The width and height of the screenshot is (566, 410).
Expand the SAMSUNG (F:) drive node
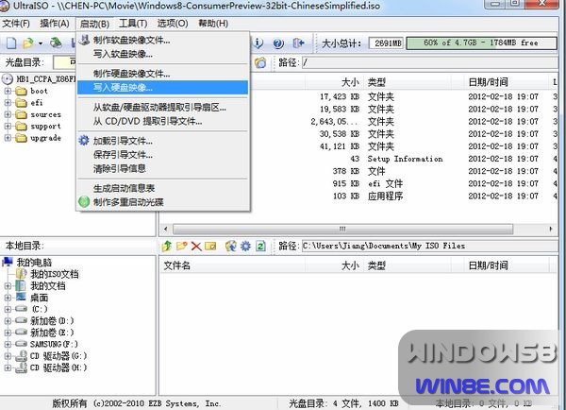8,344
